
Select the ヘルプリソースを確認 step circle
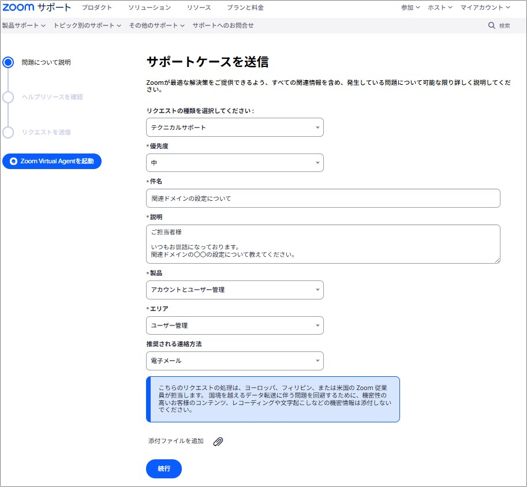[8, 99]
